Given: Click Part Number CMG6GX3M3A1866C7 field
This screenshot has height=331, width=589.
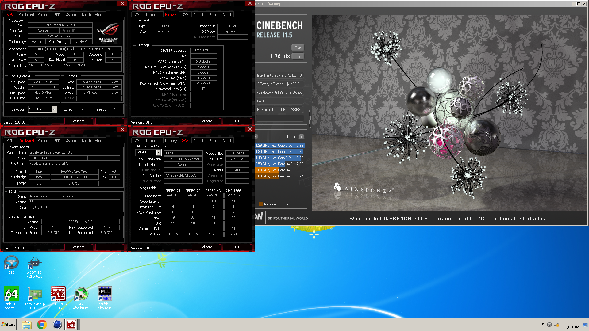Looking at the screenshot, I should coord(183,176).
